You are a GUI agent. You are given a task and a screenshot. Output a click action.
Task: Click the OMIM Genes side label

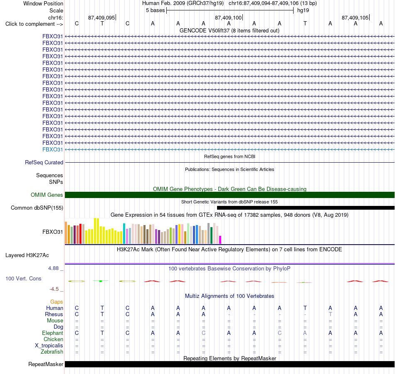47,195
